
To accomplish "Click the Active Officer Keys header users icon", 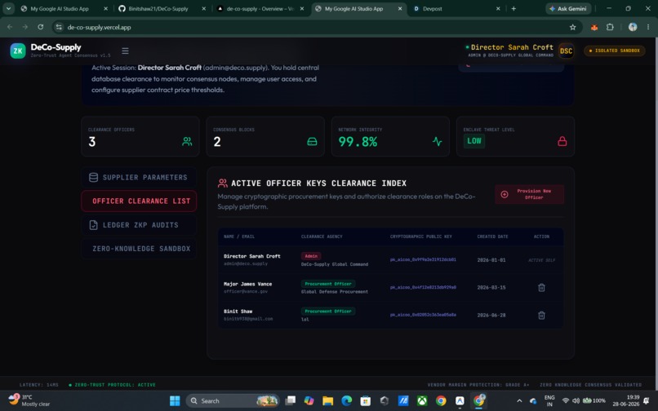I will tap(222, 183).
